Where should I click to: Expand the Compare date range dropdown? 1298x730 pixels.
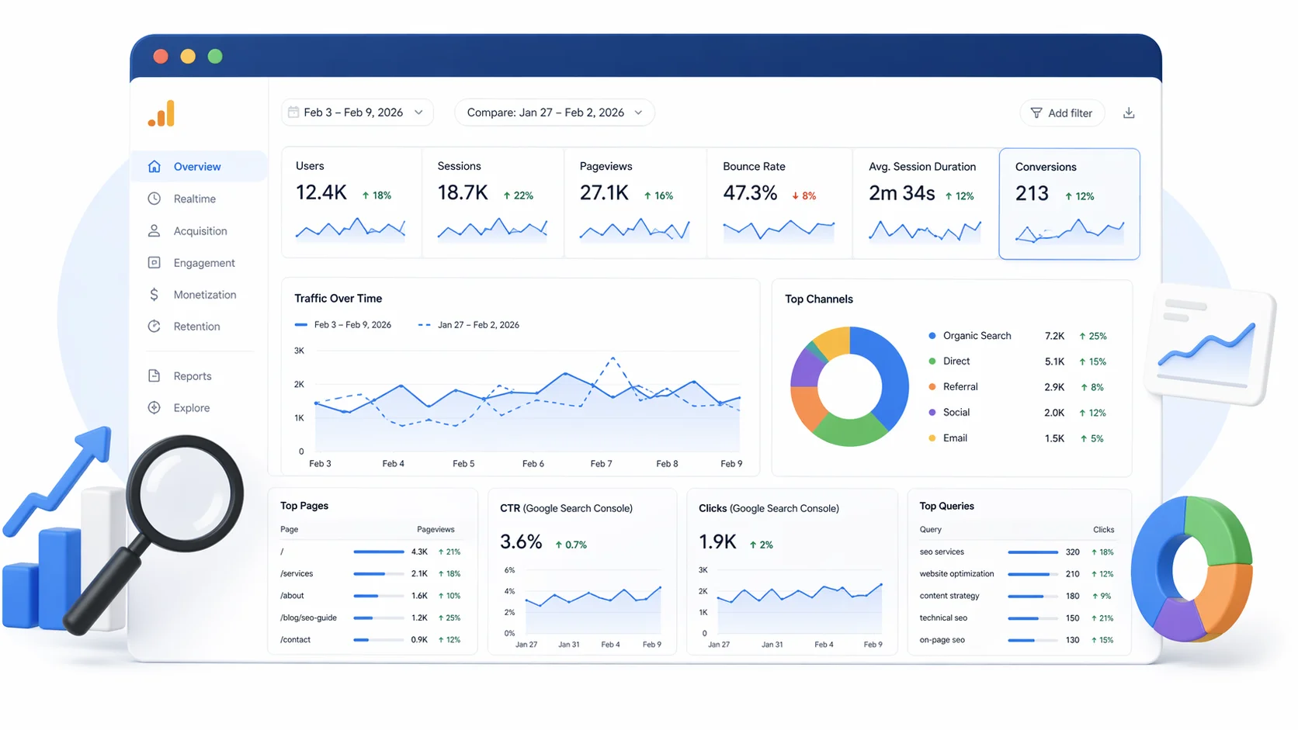[554, 112]
